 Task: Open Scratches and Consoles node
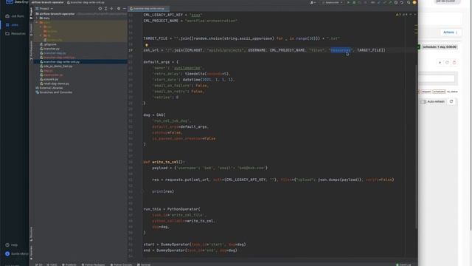(x=54, y=92)
